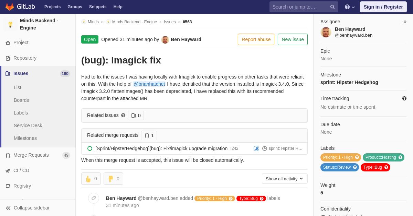Click the related merge requests count badge
Viewport: 413px width, 216px height.
[149, 135]
